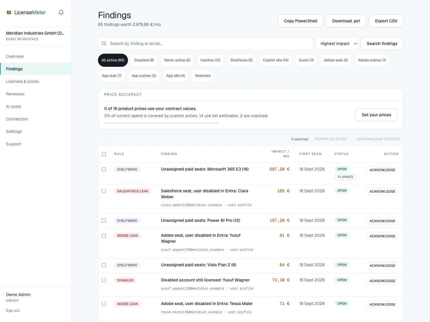430x322 pixels.
Task: Click the Meridian Industries GmbH workspace name
Action: 35,33
